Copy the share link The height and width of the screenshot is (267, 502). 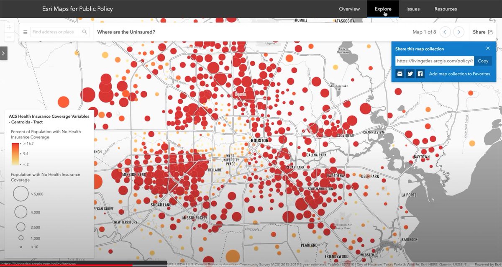tap(483, 61)
